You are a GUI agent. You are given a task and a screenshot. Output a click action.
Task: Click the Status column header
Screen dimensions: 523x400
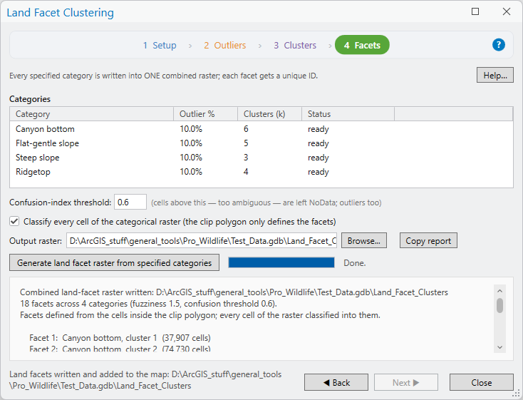click(x=348, y=114)
